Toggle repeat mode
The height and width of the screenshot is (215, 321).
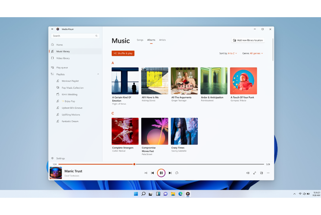click(x=177, y=173)
